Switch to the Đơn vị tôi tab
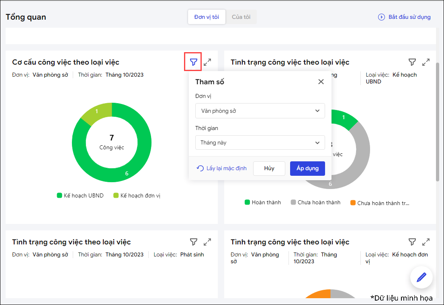This screenshot has height=305, width=444. [207, 17]
